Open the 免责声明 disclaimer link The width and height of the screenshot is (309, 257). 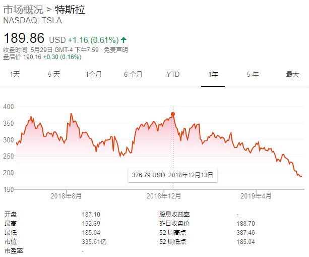[116, 50]
